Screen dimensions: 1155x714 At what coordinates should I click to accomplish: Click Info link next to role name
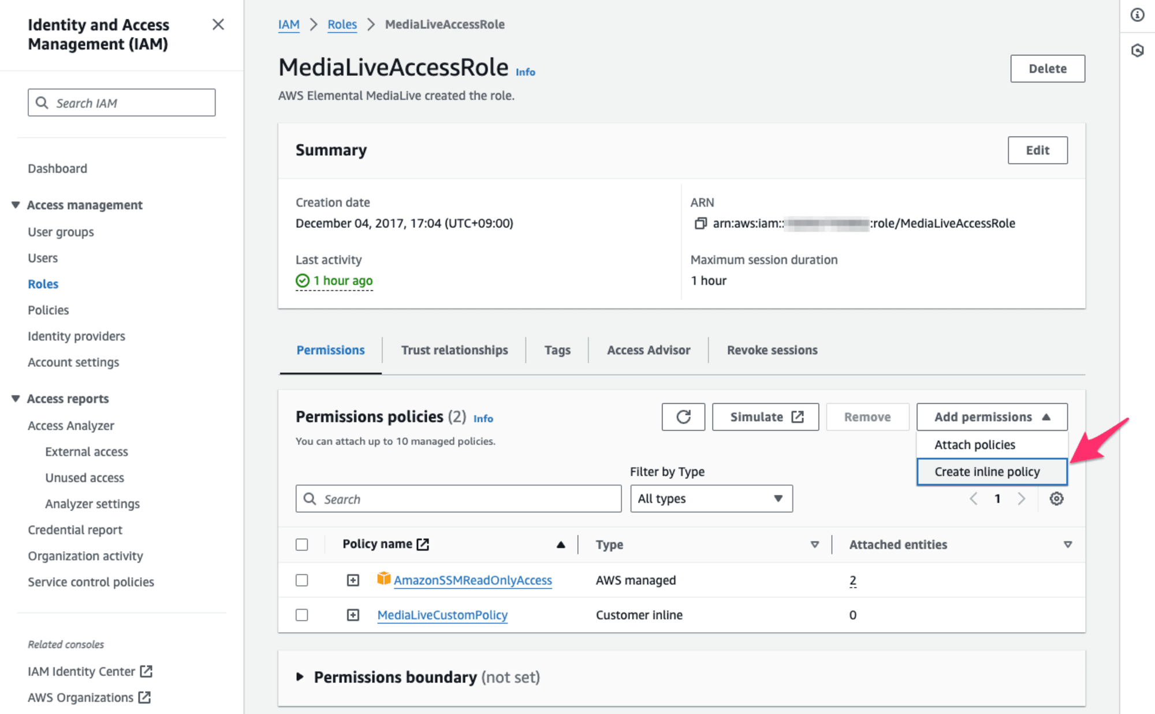point(526,72)
